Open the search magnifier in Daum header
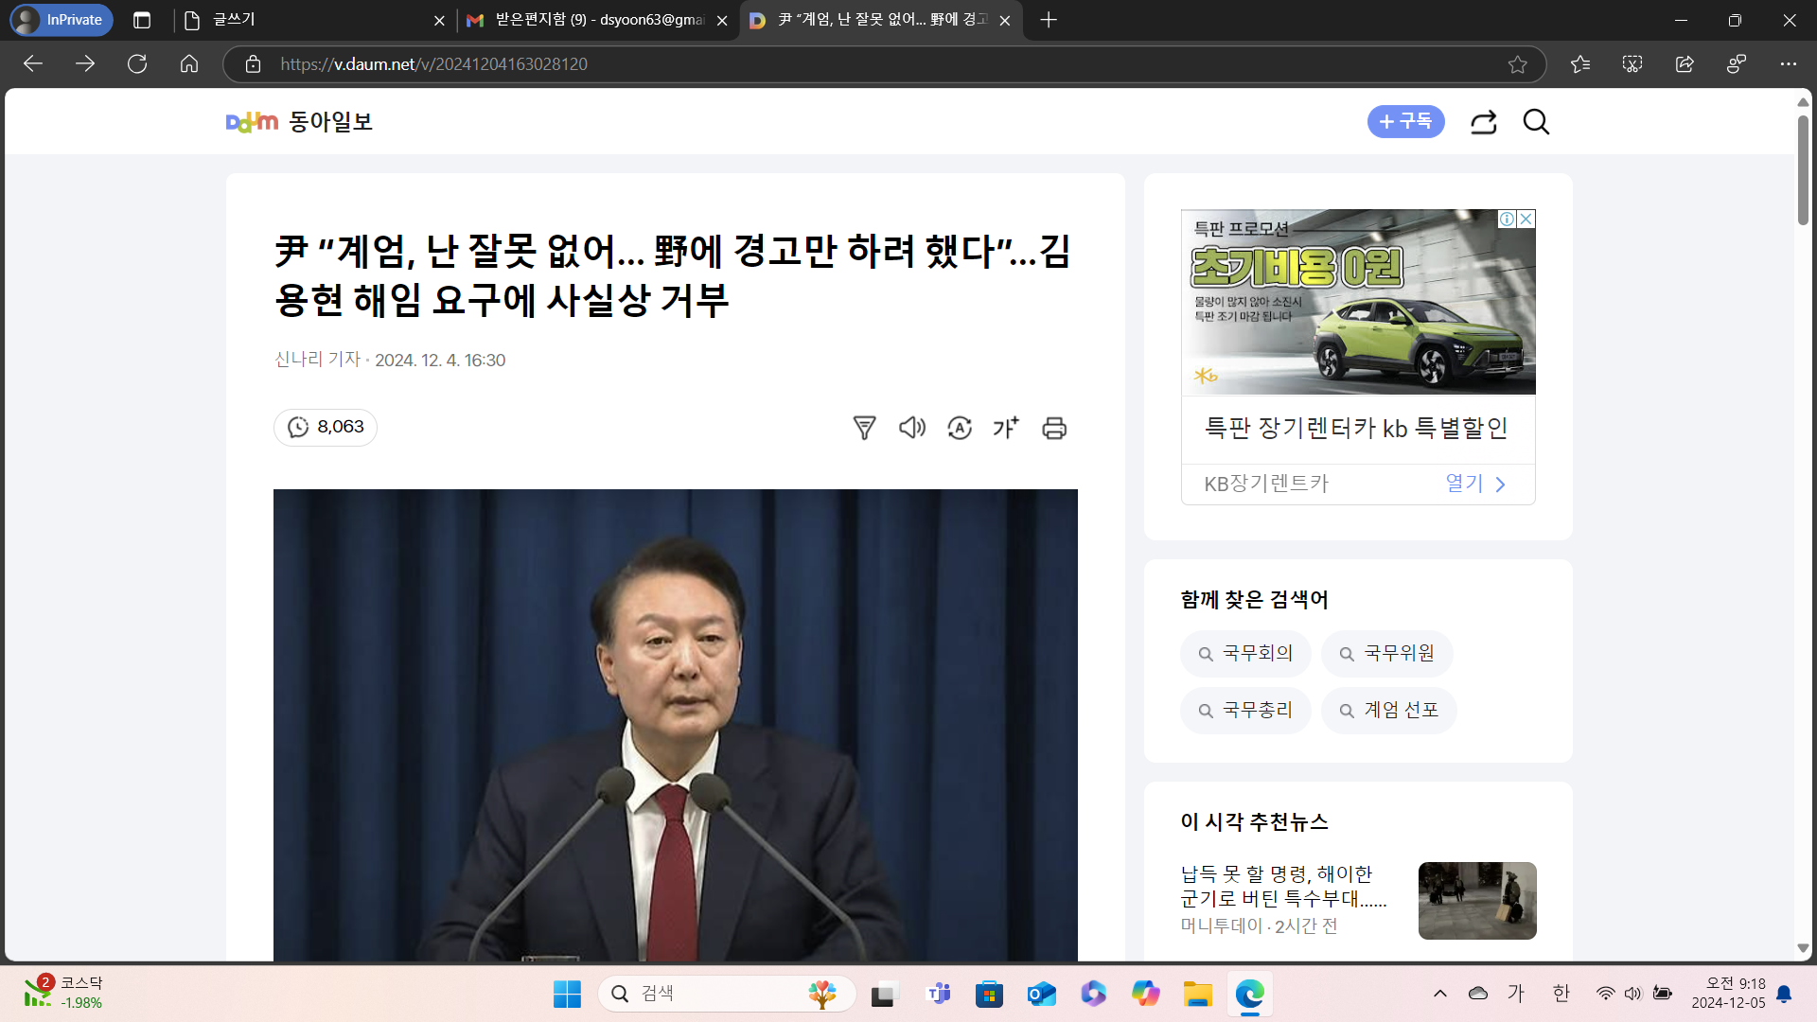The image size is (1817, 1022). 1536,122
